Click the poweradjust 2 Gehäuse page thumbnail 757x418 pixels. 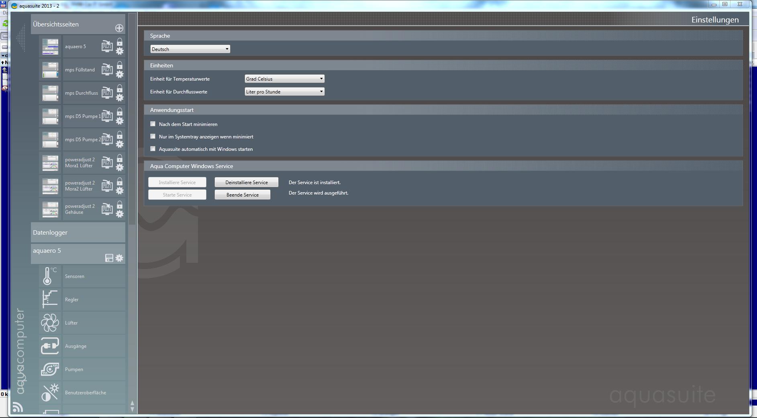(x=50, y=209)
